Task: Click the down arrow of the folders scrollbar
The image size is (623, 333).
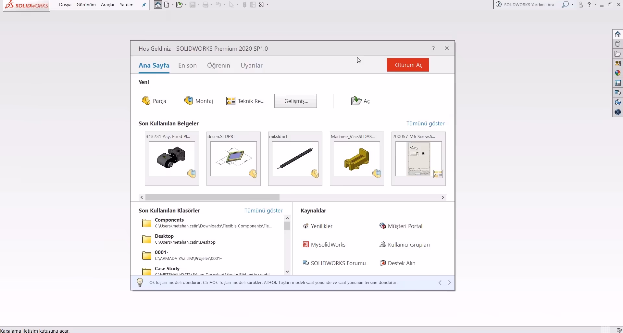Action: [x=287, y=272]
